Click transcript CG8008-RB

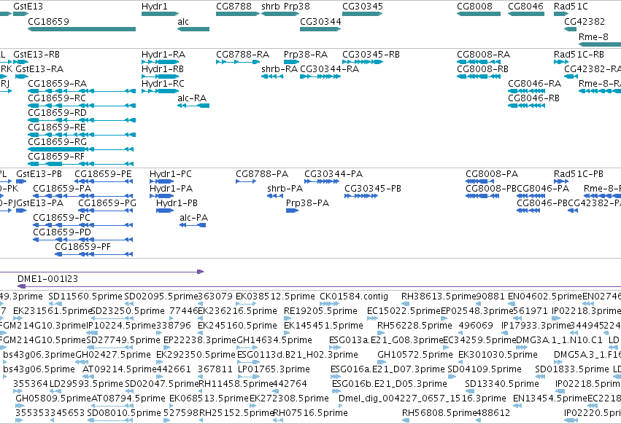point(482,68)
